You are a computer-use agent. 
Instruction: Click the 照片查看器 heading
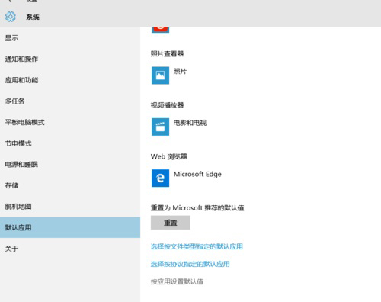pyautogui.click(x=167, y=53)
